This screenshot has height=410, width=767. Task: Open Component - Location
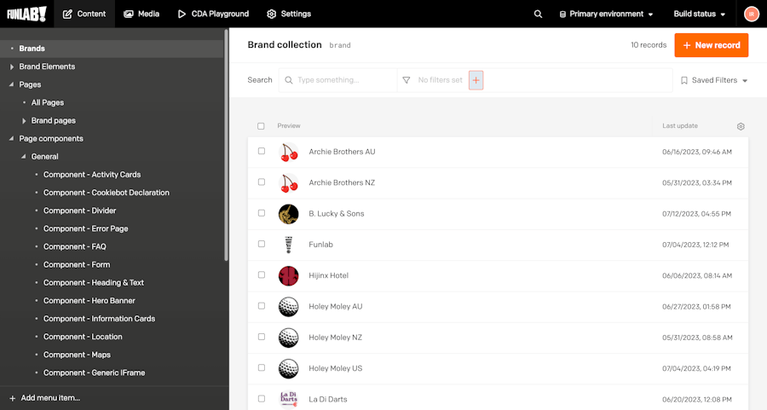tap(83, 337)
